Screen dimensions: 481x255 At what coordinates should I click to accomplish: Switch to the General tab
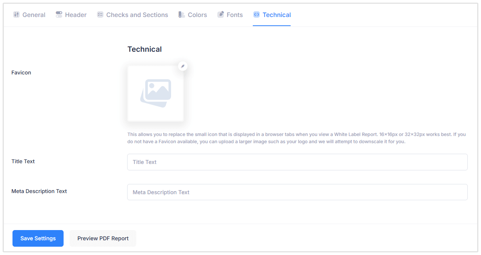[x=34, y=15]
